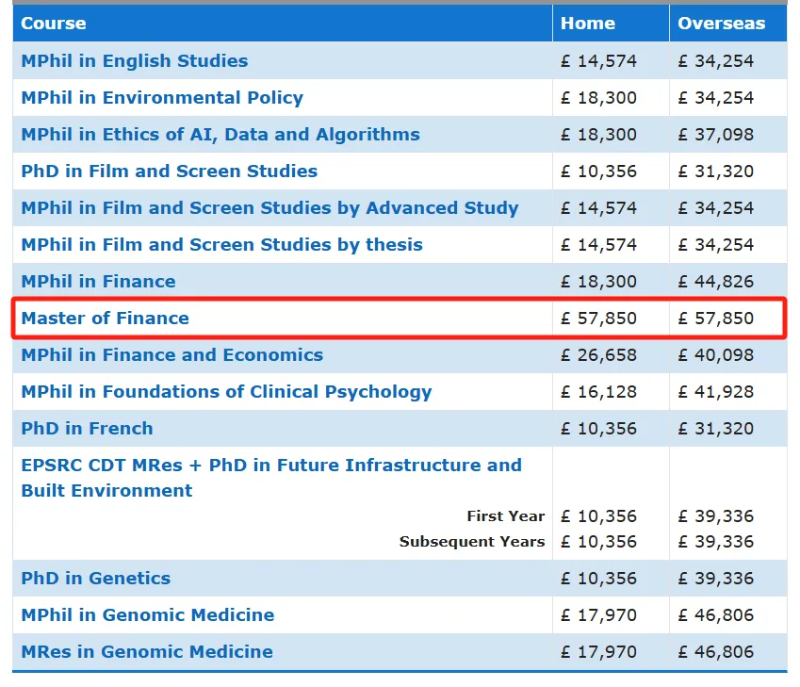Click the Home fee column header
The height and width of the screenshot is (687, 800).
[587, 24]
